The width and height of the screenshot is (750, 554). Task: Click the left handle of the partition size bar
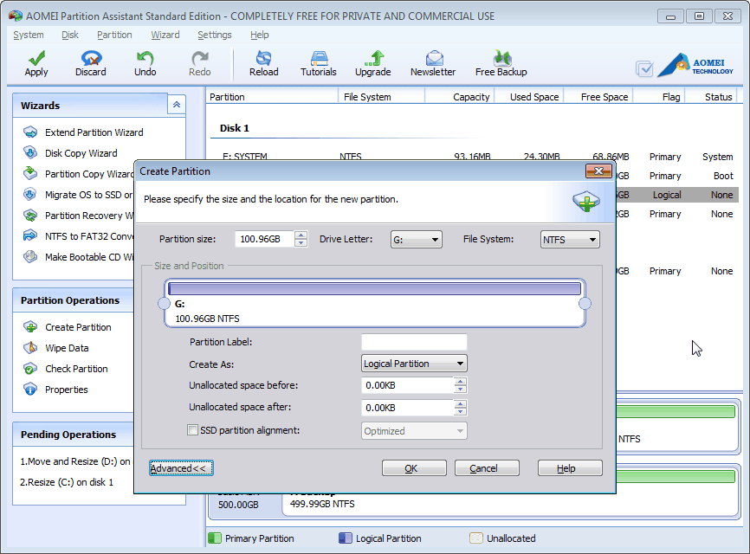[x=164, y=304]
